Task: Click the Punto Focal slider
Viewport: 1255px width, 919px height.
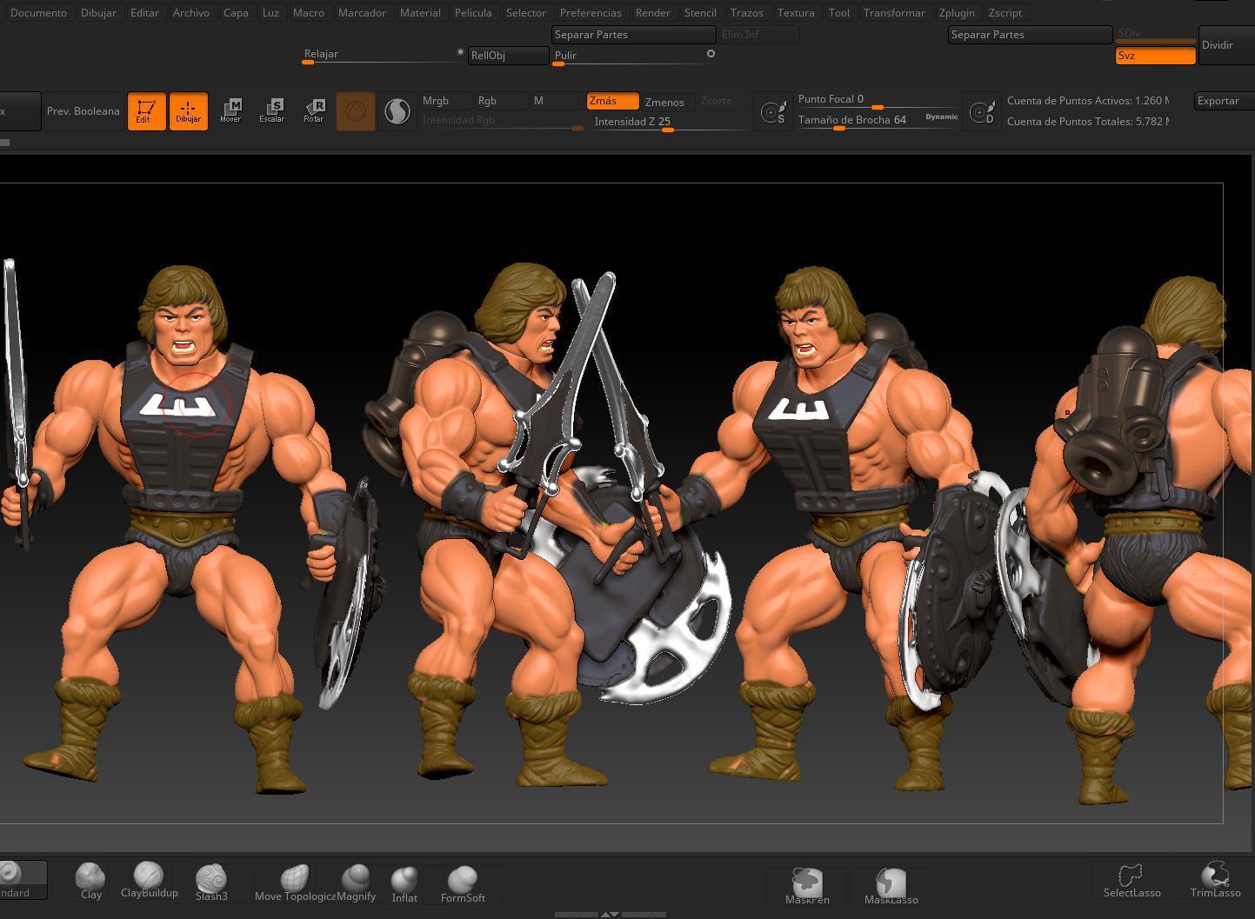Action: (877, 100)
